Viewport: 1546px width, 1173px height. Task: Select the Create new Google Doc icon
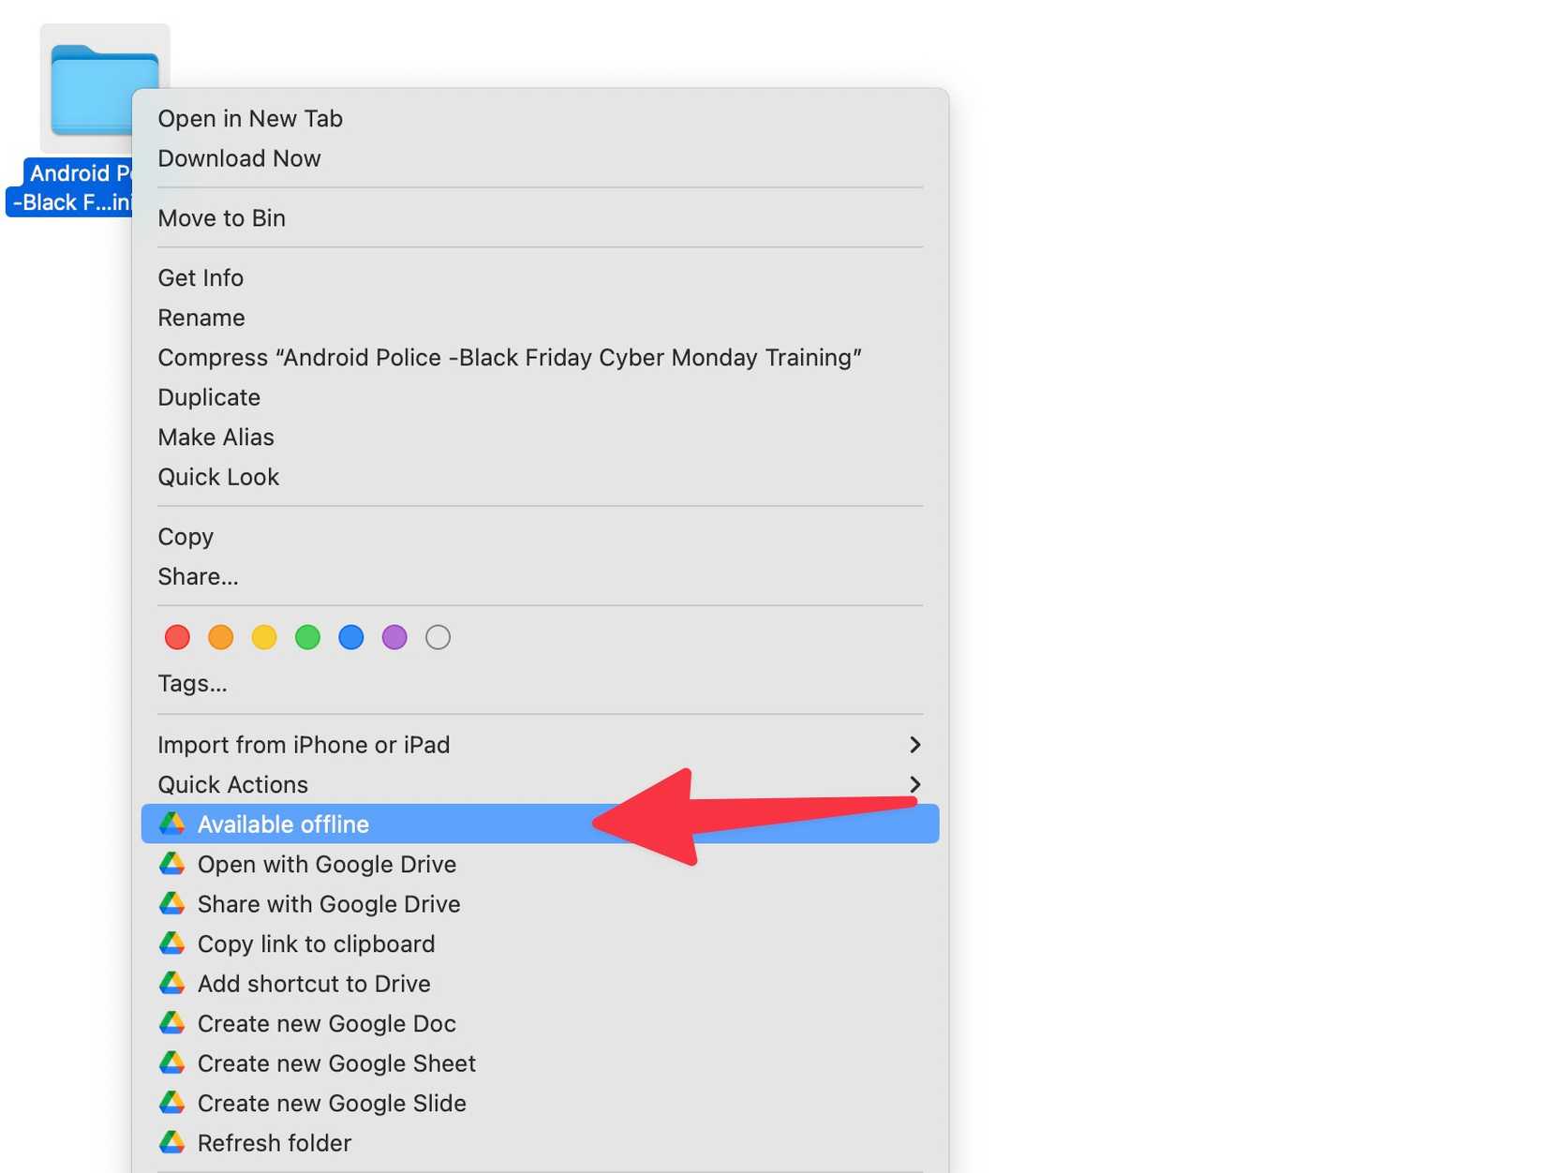(x=173, y=1023)
